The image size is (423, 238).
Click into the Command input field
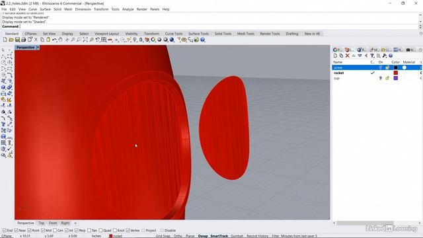point(219,26)
